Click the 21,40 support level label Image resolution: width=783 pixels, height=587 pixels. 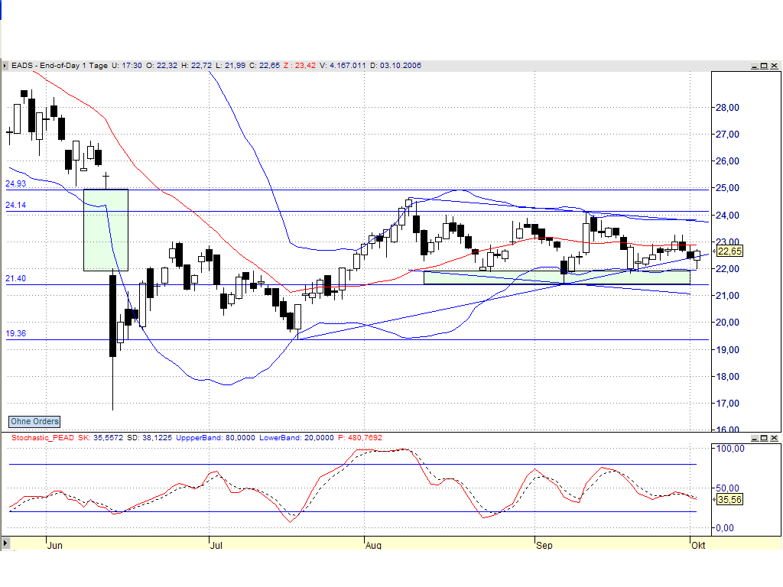[x=14, y=278]
